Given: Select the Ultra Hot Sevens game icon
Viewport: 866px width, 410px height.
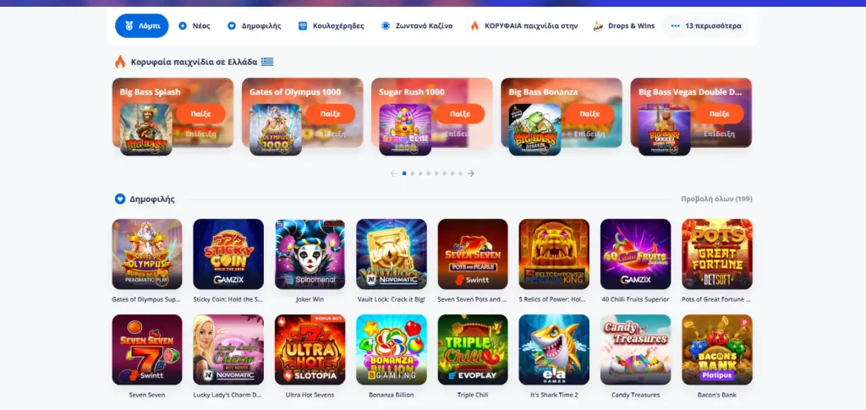Looking at the screenshot, I should (x=310, y=349).
